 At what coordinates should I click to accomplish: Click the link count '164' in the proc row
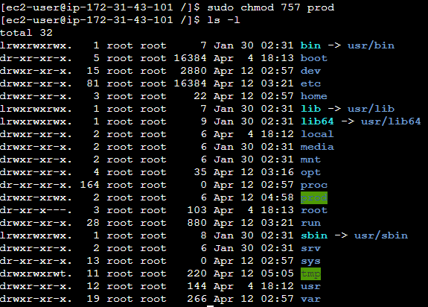(x=89, y=185)
